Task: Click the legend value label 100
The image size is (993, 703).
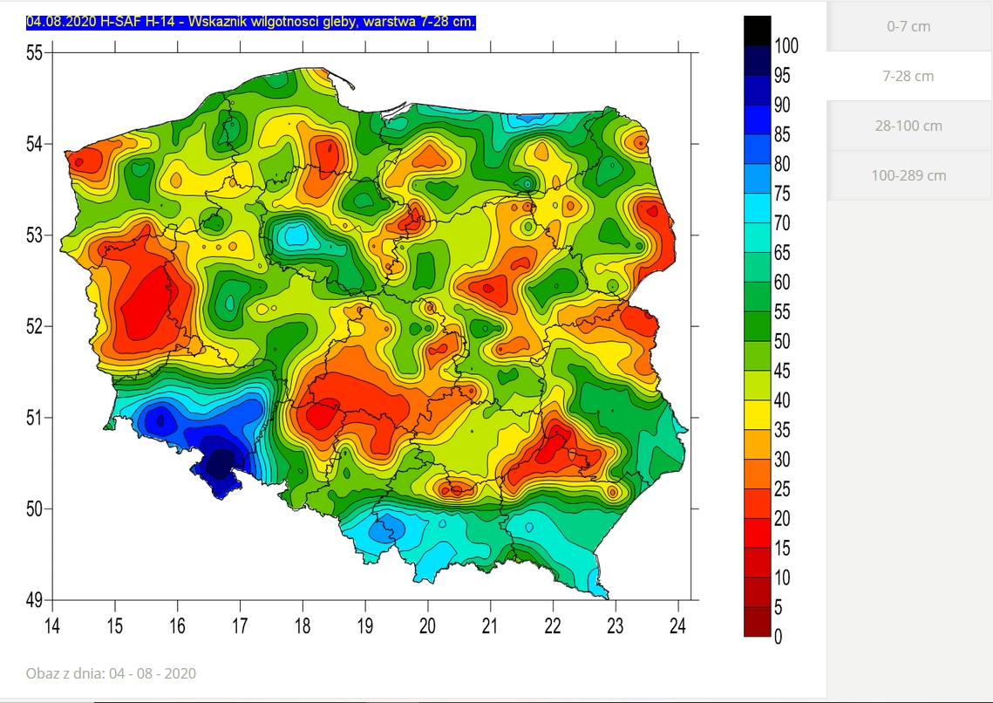Action: click(x=786, y=46)
